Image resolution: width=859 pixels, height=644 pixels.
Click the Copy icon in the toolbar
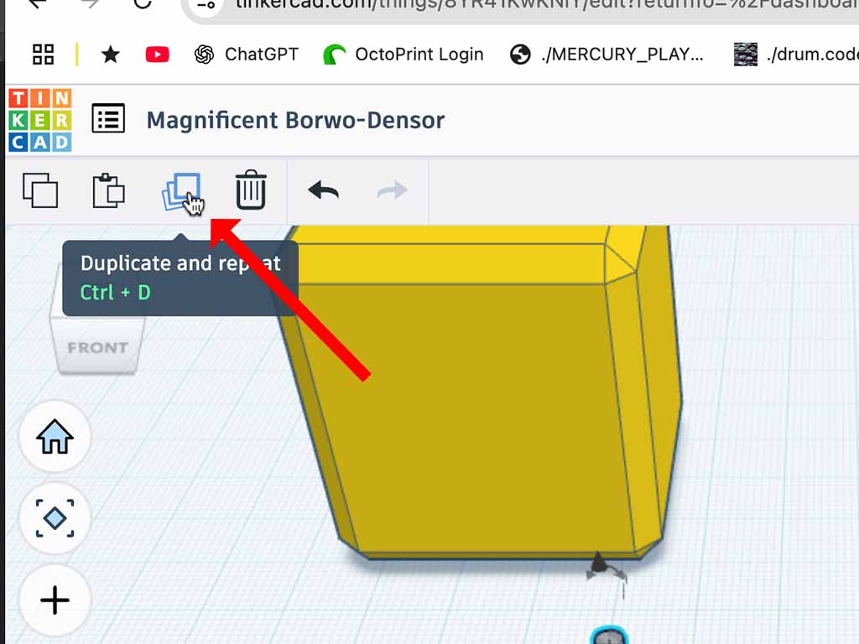click(x=40, y=190)
